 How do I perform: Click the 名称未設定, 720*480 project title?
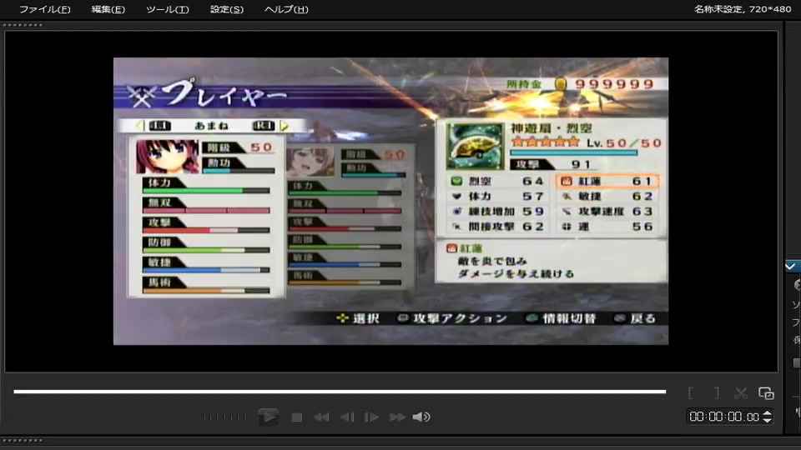pos(743,9)
